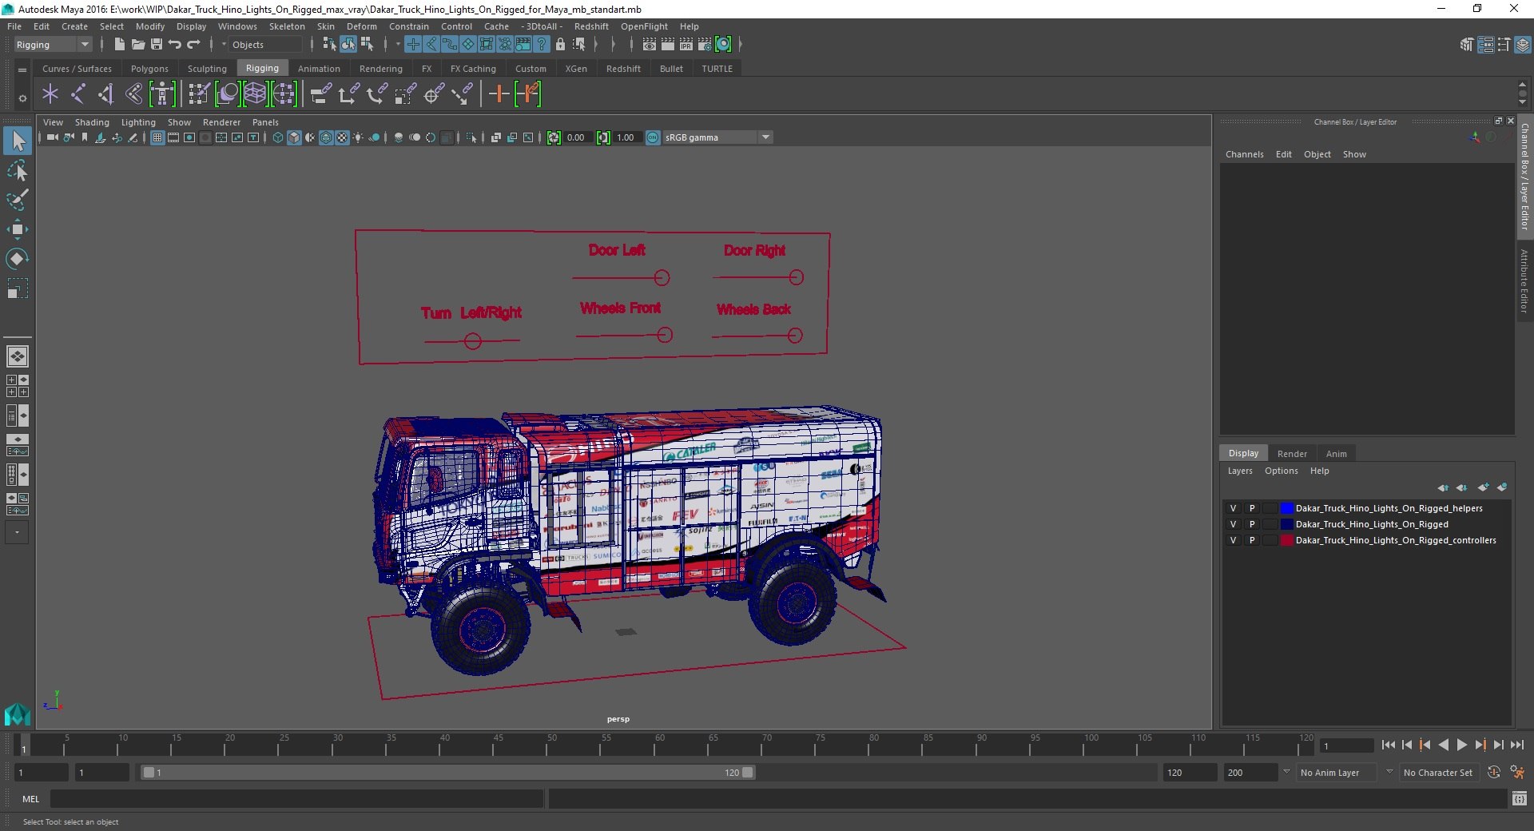Toggle playback P of helpers layer
1534x831 pixels.
point(1252,508)
